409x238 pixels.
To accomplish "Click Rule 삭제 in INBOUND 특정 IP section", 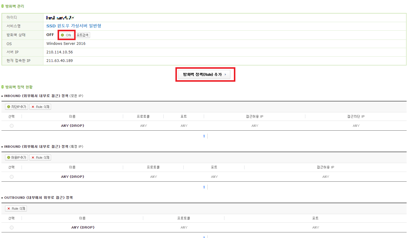I will [x=40, y=157].
